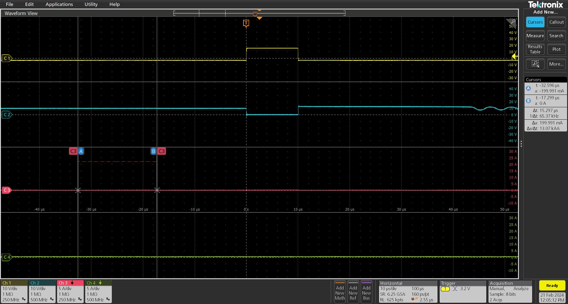Viewport: 568px width, 304px height.
Task: Click the Ch 4 green down arrow icon
Action: click(100, 283)
